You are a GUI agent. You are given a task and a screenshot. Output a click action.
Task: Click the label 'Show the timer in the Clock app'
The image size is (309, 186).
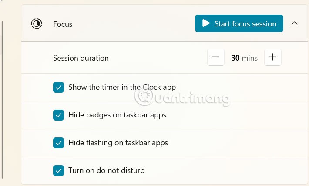click(x=122, y=87)
